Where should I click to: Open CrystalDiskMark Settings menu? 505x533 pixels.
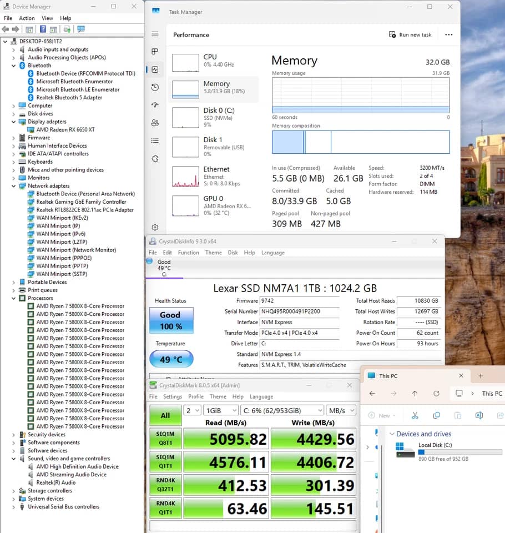click(x=172, y=396)
